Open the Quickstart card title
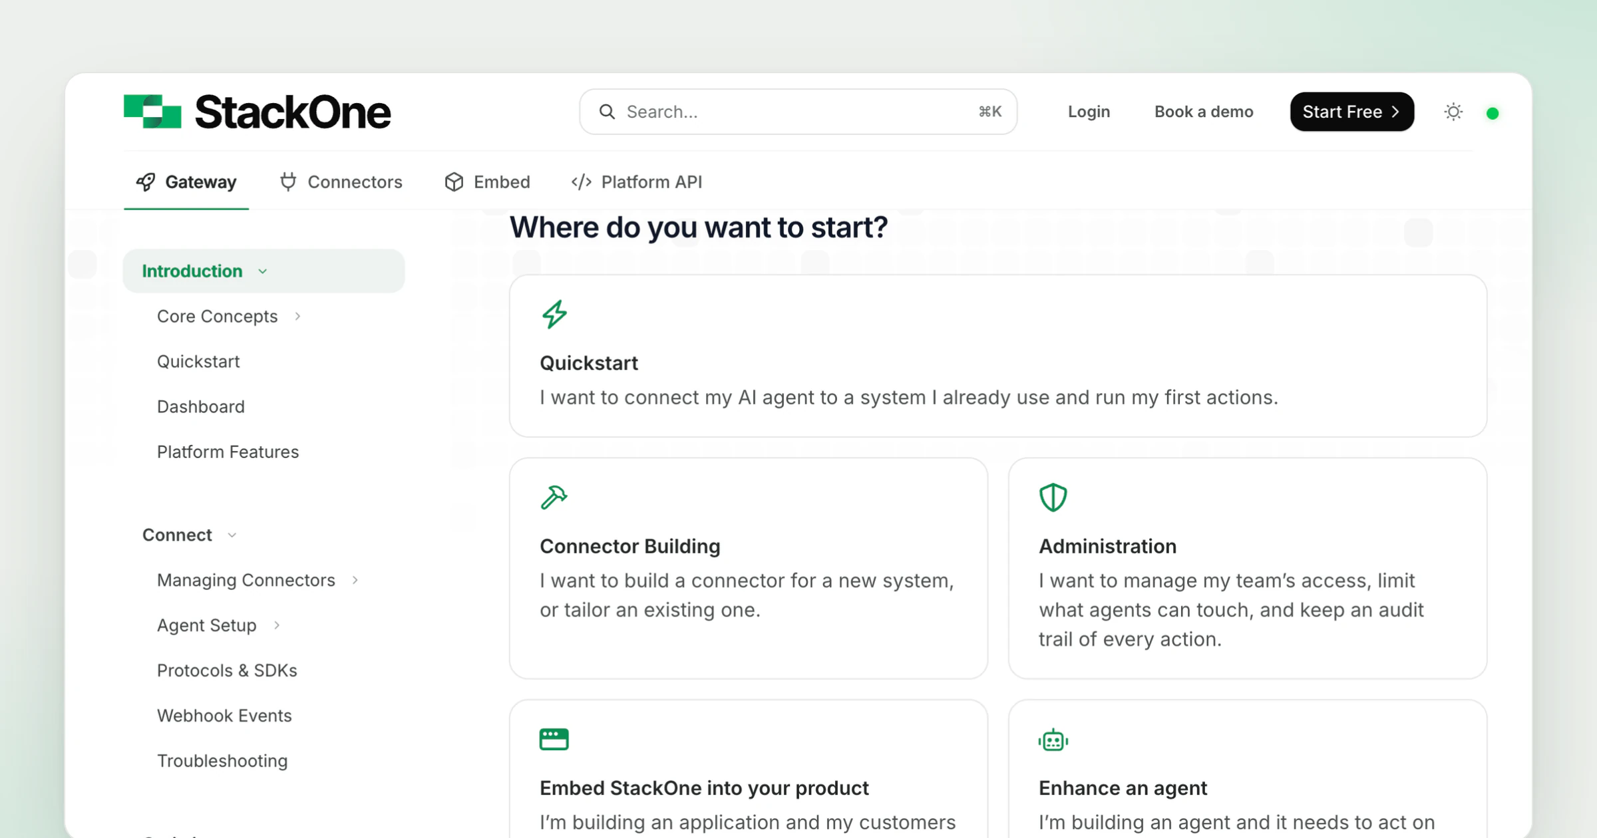1597x838 pixels. 589,363
